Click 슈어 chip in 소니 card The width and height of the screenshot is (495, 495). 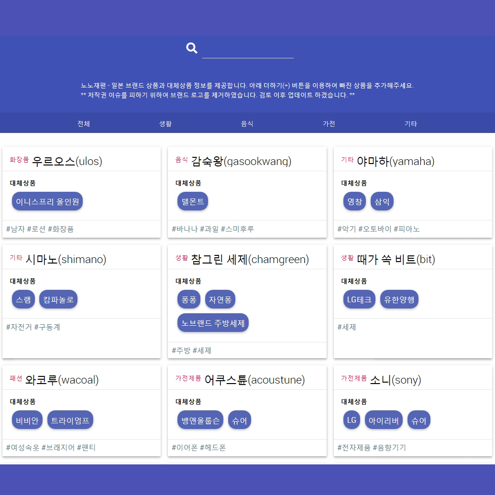(419, 420)
